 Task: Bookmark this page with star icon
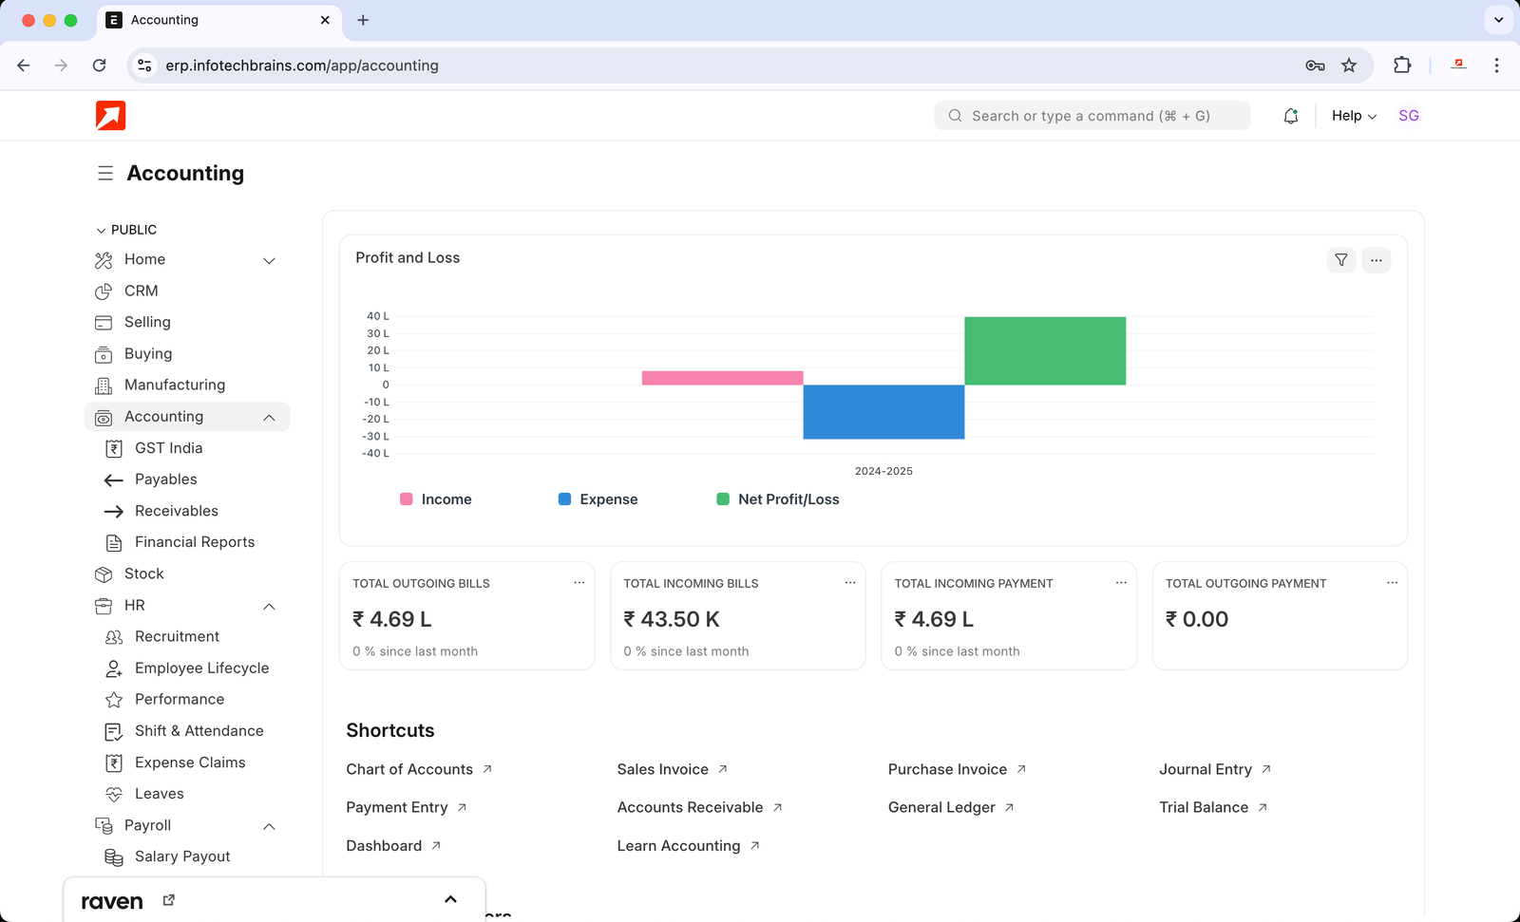coord(1349,66)
